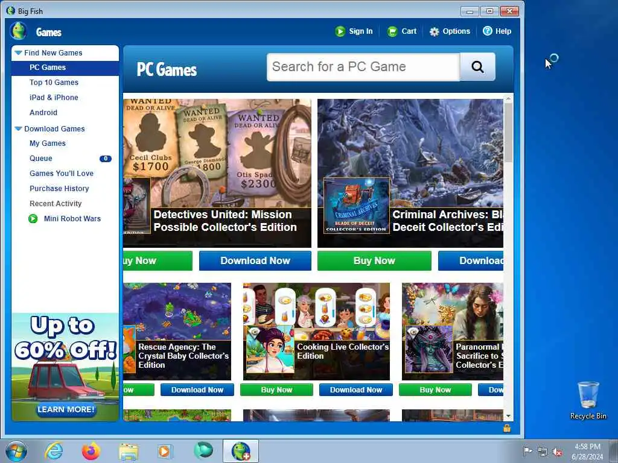Viewport: 618px width, 463px height.
Task: Collapse the Download Games section
Action: coord(18,129)
